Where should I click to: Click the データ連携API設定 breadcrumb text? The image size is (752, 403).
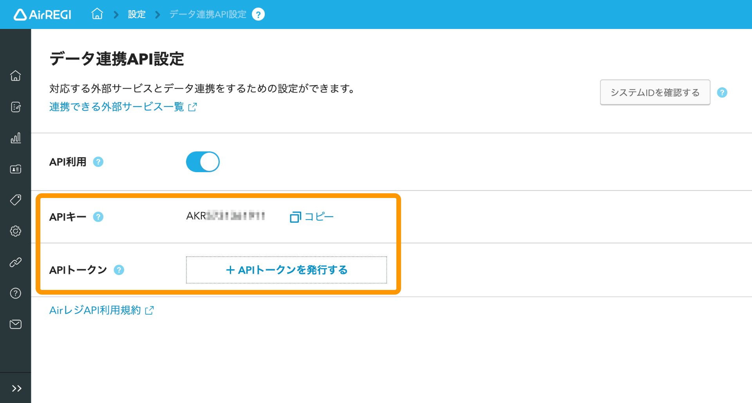(x=208, y=14)
